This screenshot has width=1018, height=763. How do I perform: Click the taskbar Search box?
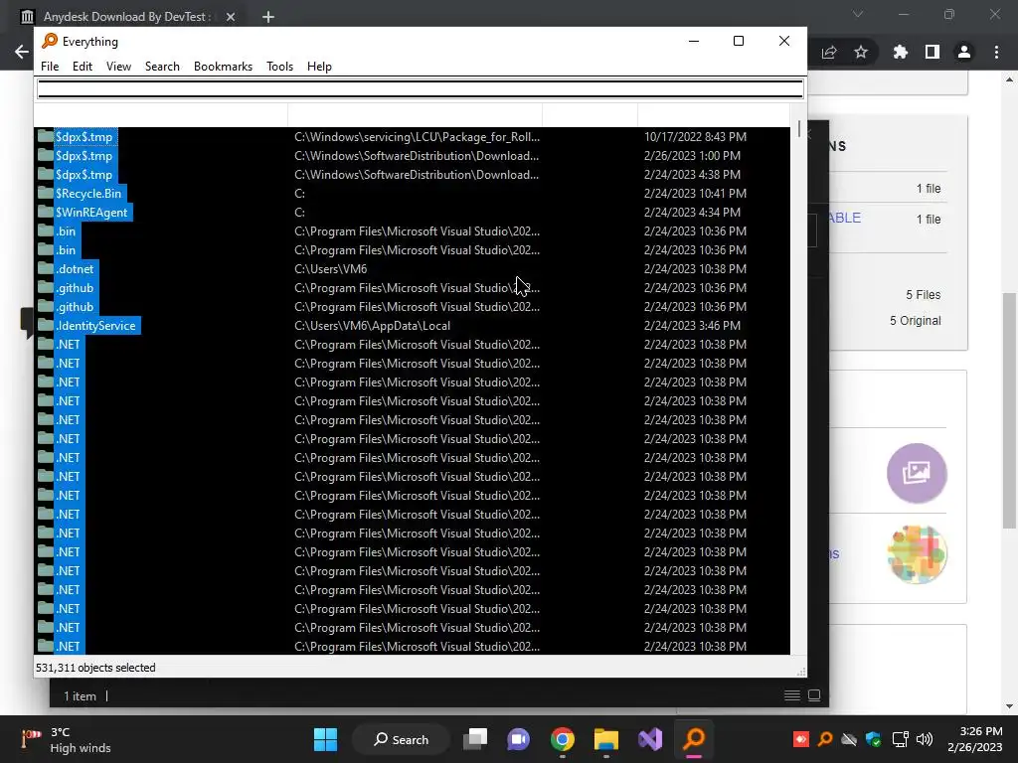(x=401, y=739)
